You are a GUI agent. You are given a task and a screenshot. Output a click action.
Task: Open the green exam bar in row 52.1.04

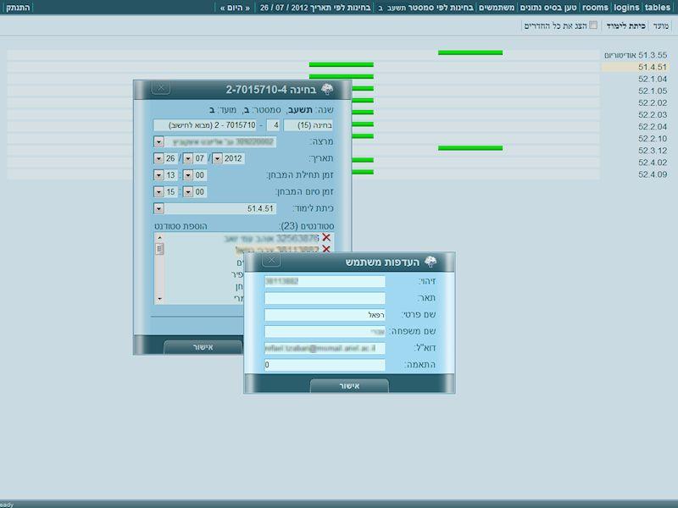tap(342, 76)
